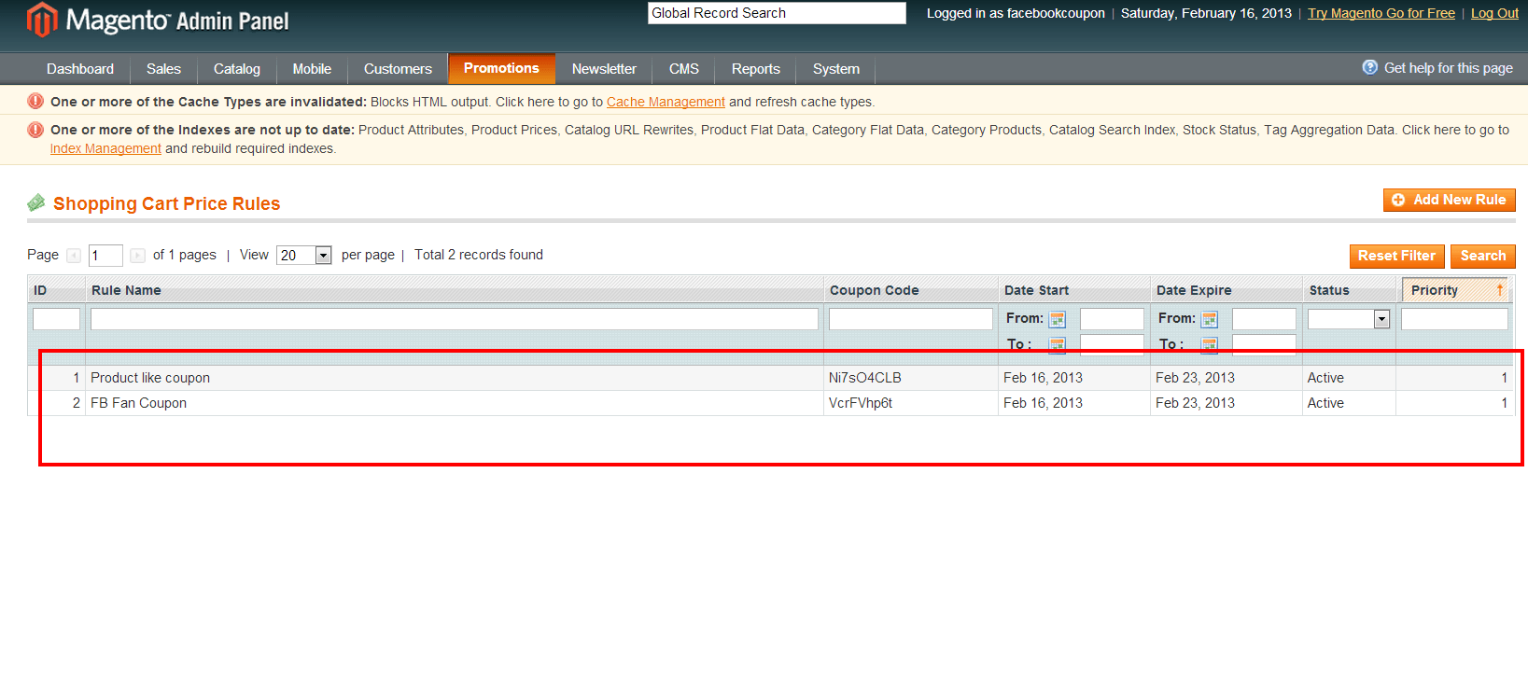Click the previous page arrow icon

[74, 256]
